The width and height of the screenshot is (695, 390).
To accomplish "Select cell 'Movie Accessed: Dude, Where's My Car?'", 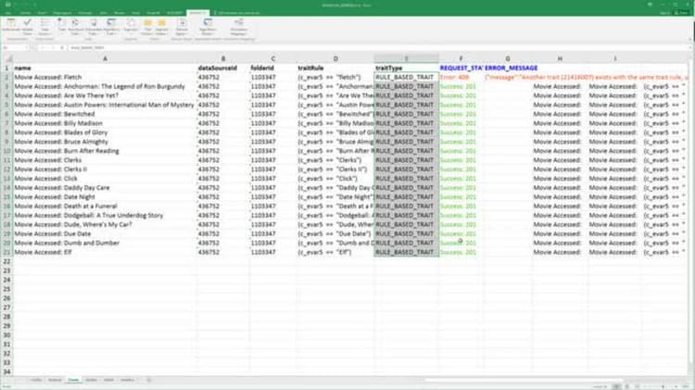I will 105,224.
